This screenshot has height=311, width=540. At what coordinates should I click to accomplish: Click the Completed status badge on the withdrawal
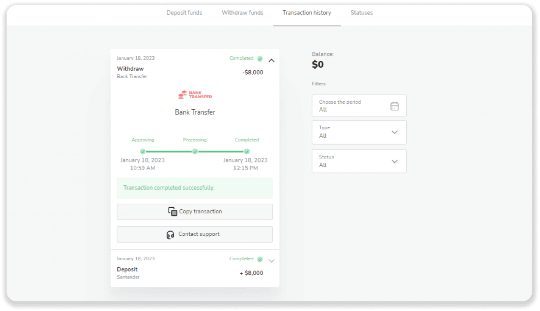pyautogui.click(x=241, y=58)
